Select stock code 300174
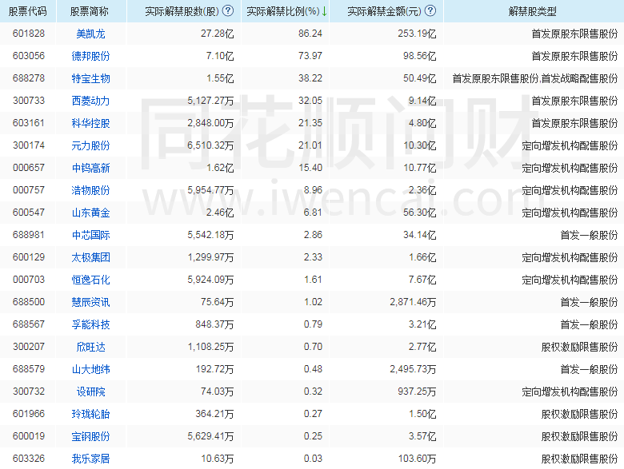This screenshot has width=624, height=469. [29, 145]
